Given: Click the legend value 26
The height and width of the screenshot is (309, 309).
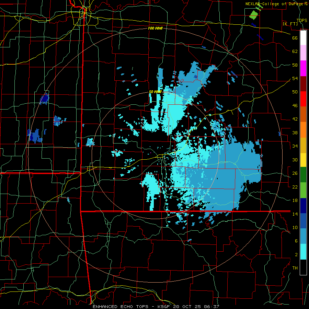Looking at the screenshot, I should click(295, 173).
